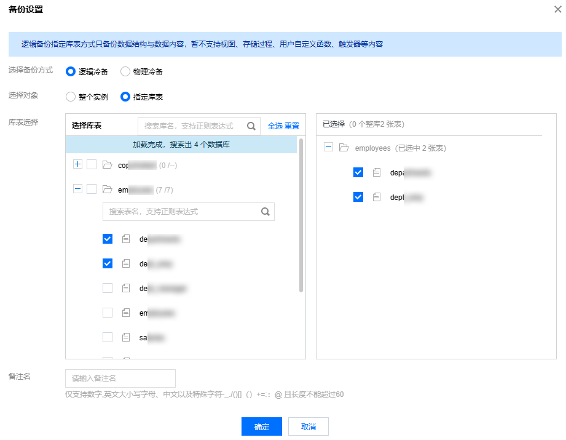Click the table icon of first checked table
Screen dimensions: 566x440
click(126, 239)
